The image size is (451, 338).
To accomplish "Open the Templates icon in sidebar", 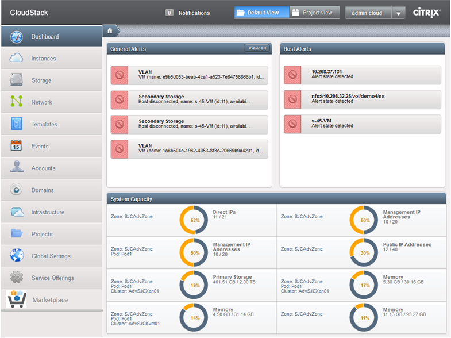I will click(17, 124).
